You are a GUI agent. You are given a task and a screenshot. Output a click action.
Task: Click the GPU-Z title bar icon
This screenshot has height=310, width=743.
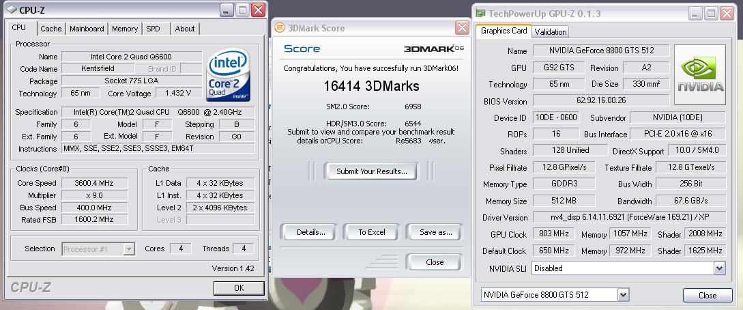coord(480,13)
